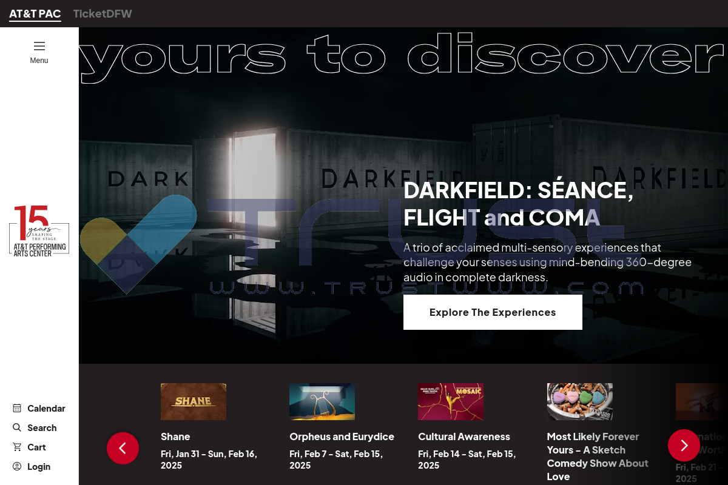Click the DARKFIELD: SÉANCE, FLIGHT and COMA heading
The image size is (728, 485).
[x=519, y=204]
